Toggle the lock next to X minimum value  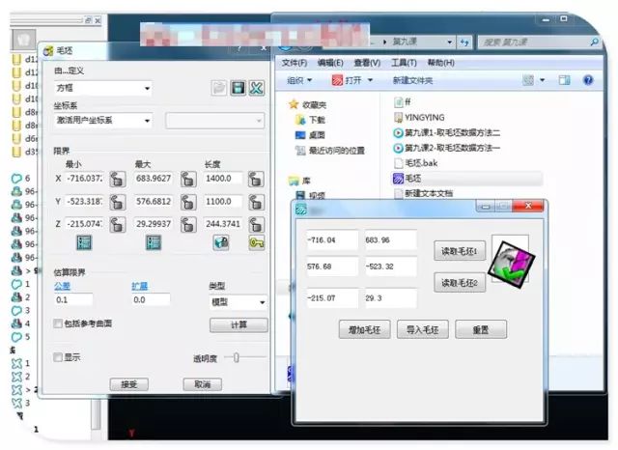click(x=118, y=179)
